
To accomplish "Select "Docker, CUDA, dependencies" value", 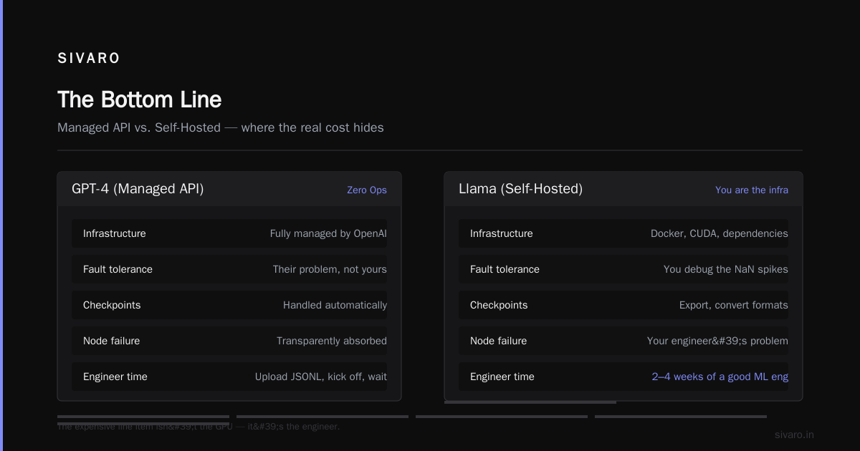I will (x=720, y=233).
